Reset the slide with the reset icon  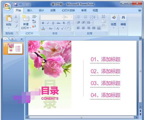click(x=34, y=21)
